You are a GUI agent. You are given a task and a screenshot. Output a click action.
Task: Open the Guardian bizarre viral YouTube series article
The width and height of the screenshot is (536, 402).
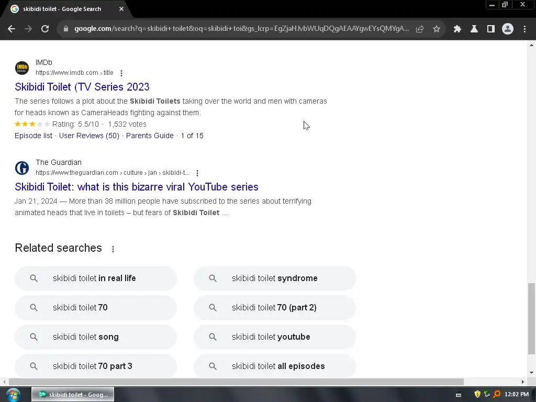coord(137,187)
